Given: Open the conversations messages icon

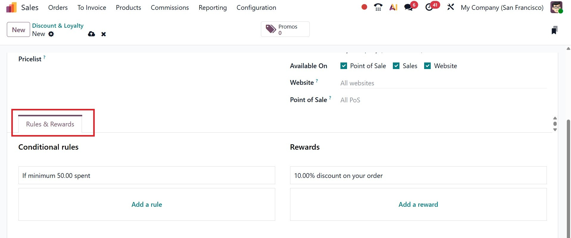Looking at the screenshot, I should click(x=409, y=7).
